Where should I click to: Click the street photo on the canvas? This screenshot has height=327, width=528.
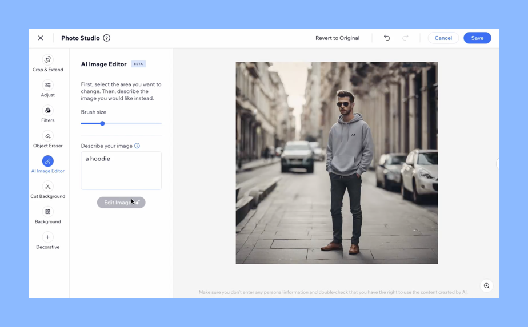(x=337, y=163)
